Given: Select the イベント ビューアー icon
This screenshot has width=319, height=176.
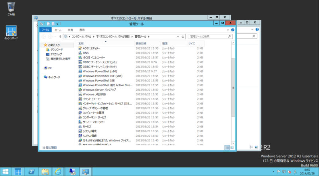Looking at the screenshot, I should pos(80,99).
